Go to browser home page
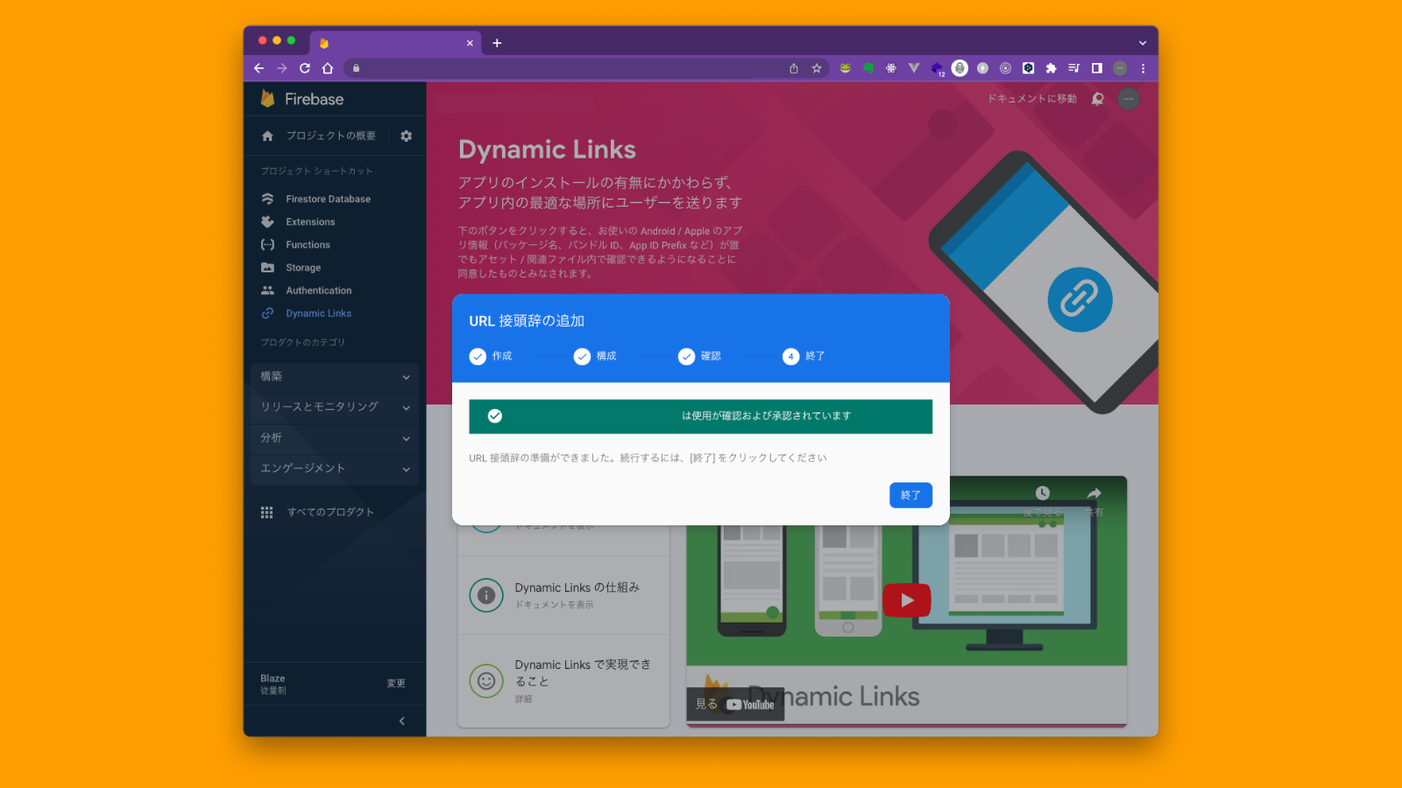Image resolution: width=1402 pixels, height=788 pixels. (x=328, y=68)
